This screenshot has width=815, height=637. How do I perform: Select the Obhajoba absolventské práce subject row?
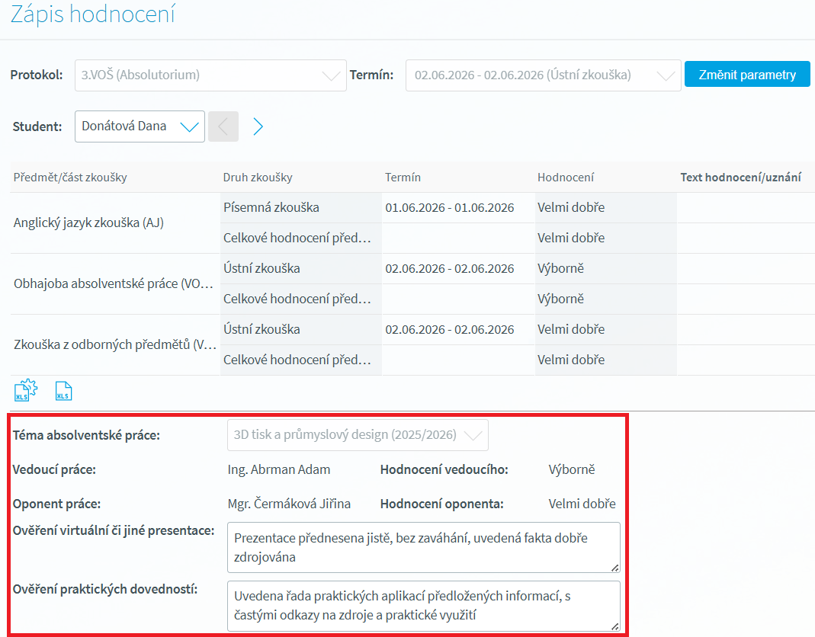pyautogui.click(x=113, y=284)
